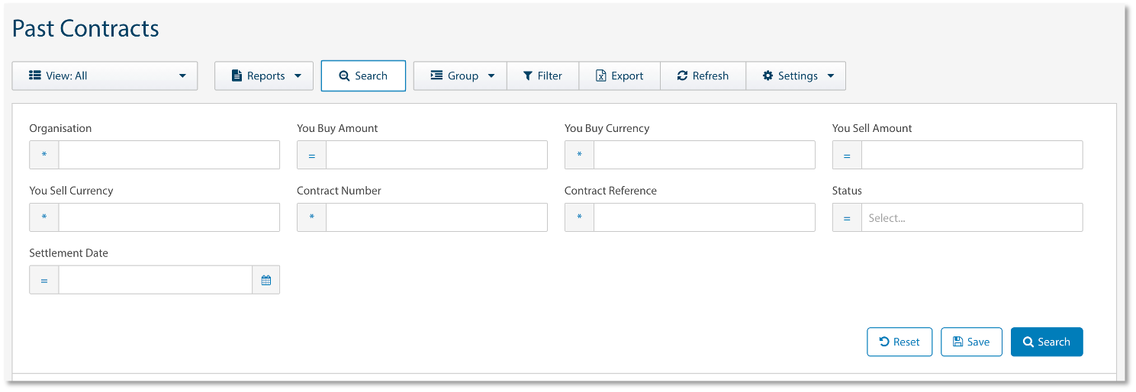
Task: Click the Filter toolbar button
Action: pyautogui.click(x=542, y=76)
